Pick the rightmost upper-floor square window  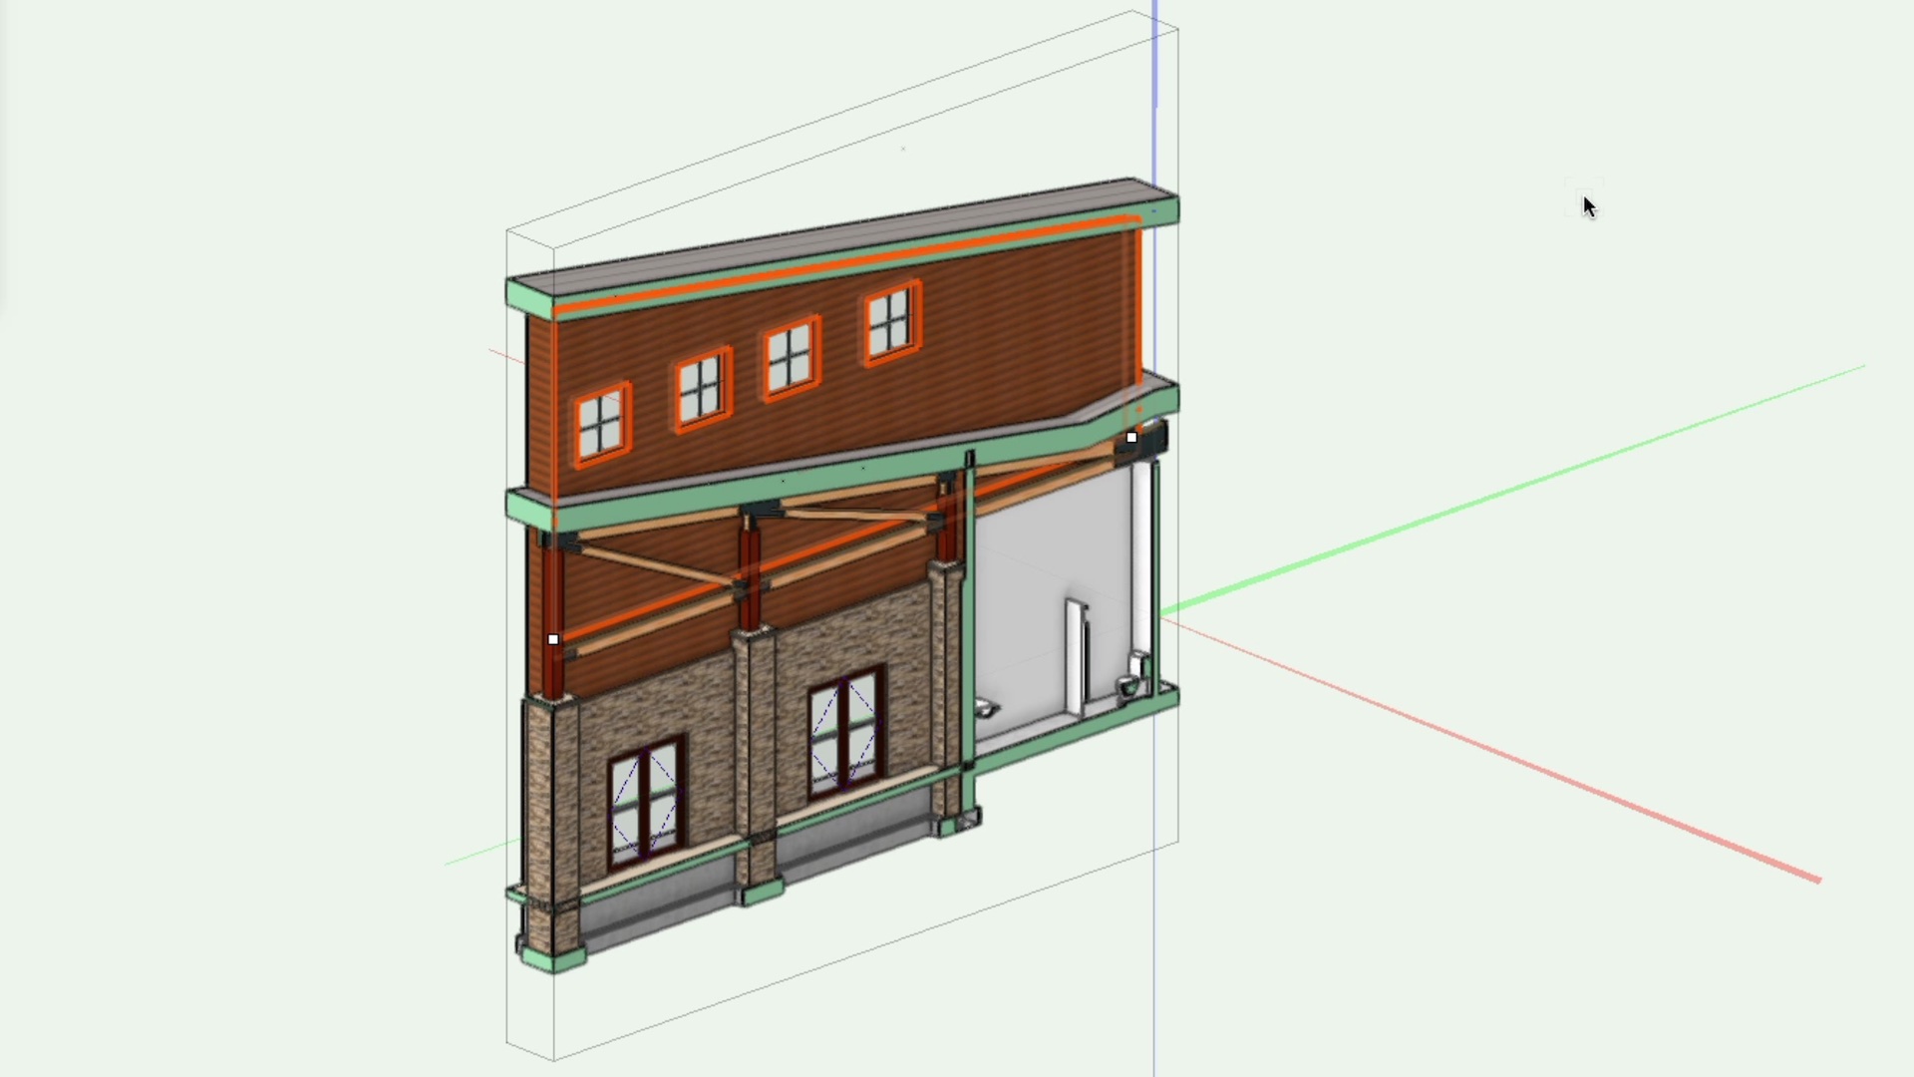tap(890, 321)
